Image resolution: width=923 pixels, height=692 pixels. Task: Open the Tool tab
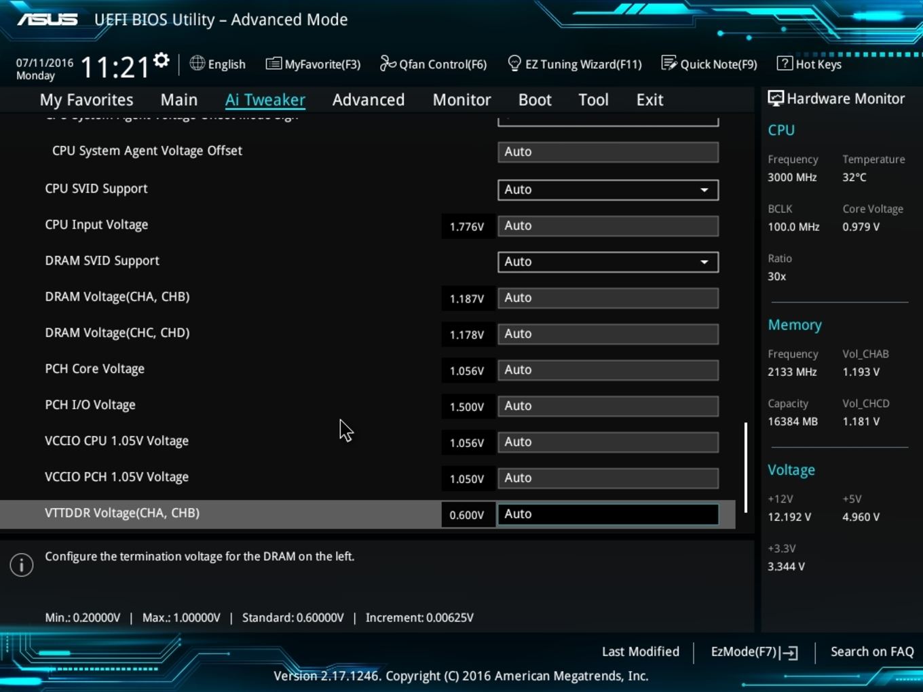pos(593,100)
